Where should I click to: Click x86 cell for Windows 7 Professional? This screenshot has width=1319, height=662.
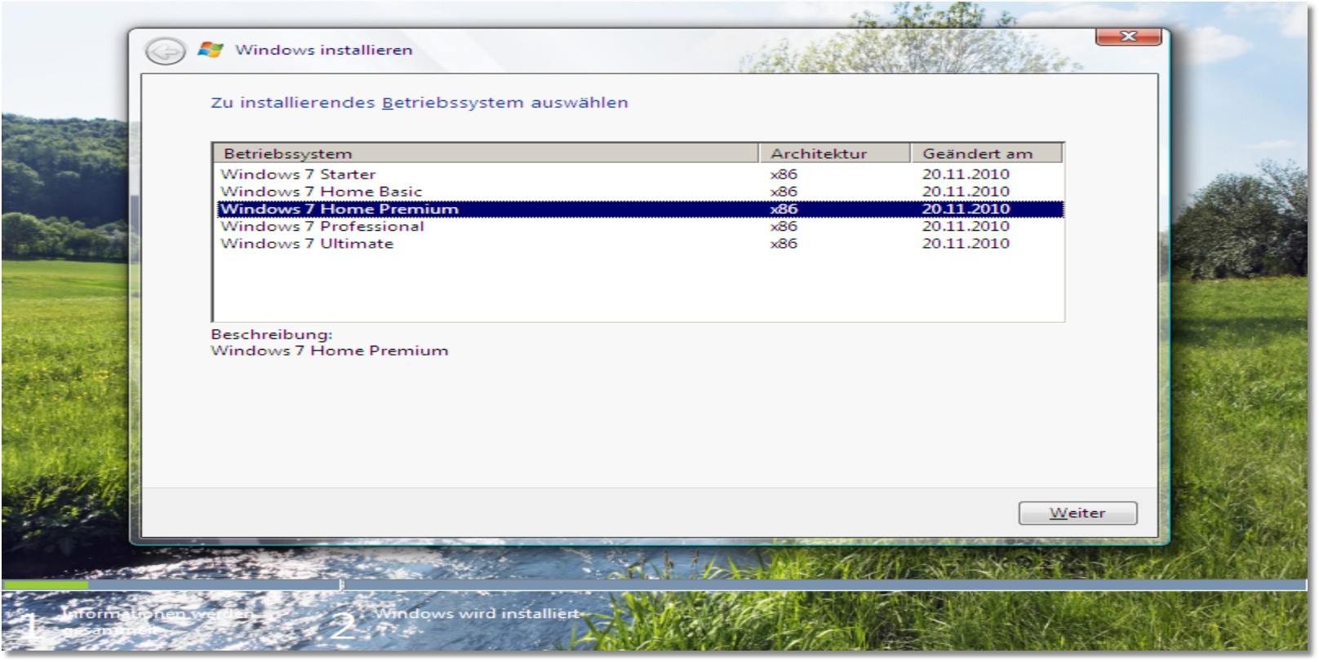click(784, 227)
